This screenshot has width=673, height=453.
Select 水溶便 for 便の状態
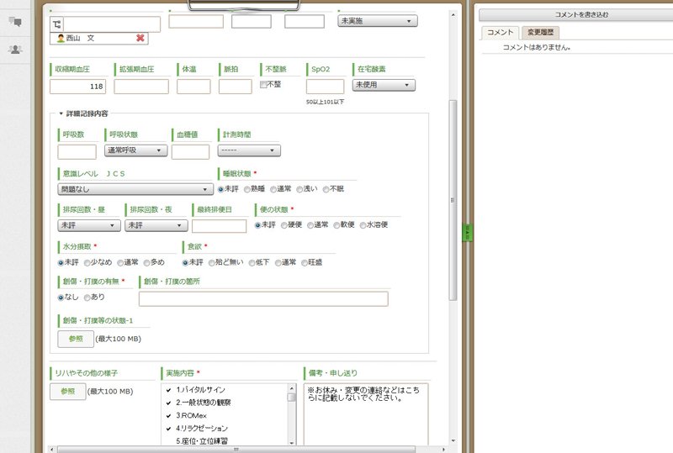pyautogui.click(x=363, y=225)
